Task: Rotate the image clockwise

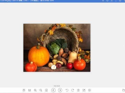Action: click(x=73, y=90)
